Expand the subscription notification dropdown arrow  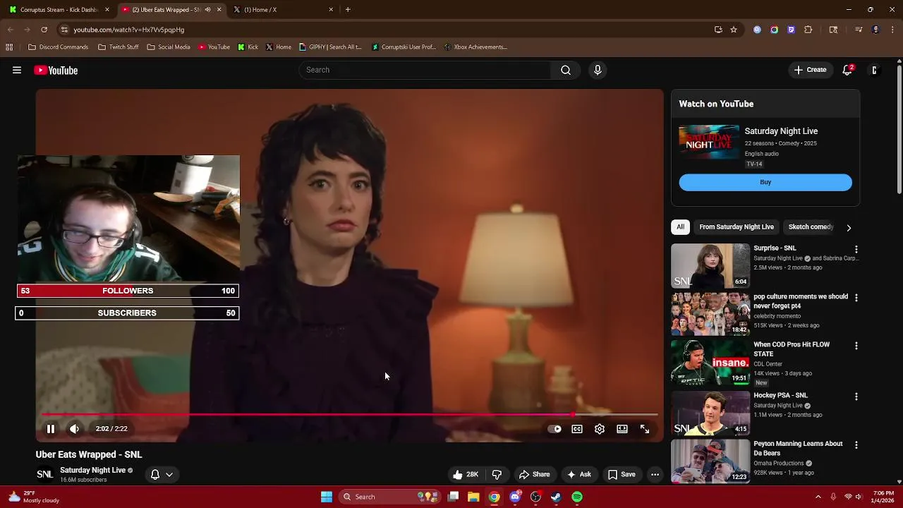[x=169, y=474]
